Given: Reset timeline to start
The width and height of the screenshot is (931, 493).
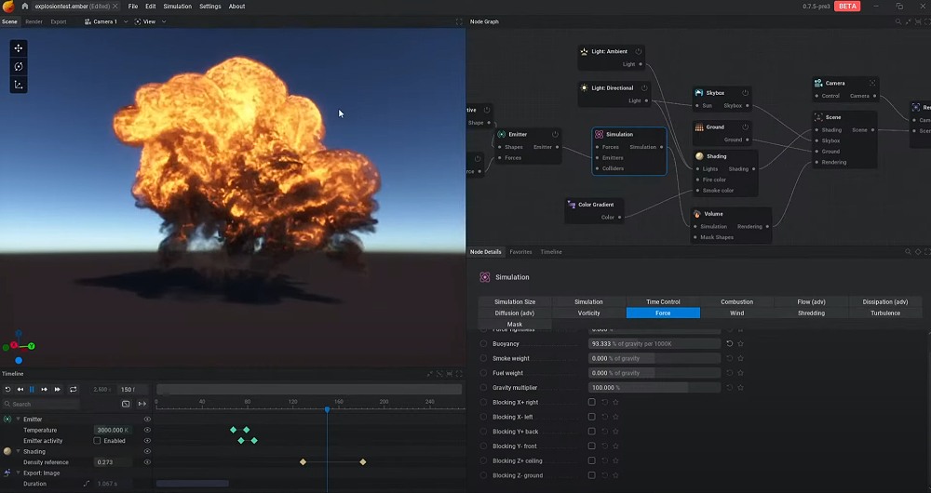Looking at the screenshot, I should tap(7, 389).
